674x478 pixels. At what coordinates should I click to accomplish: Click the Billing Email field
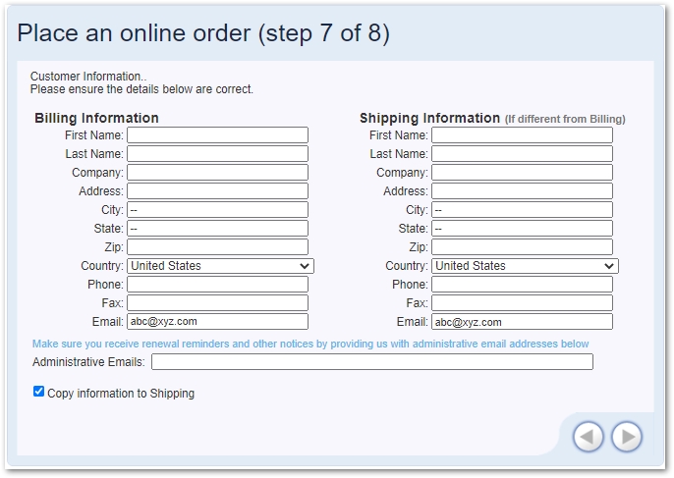click(217, 322)
